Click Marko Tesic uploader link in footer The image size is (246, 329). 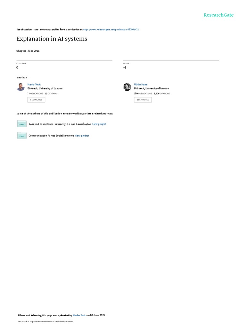[79, 315]
